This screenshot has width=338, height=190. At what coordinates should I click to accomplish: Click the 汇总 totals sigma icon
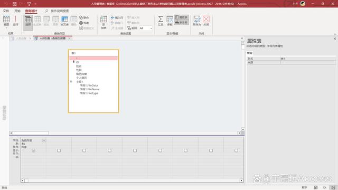tap(161, 21)
